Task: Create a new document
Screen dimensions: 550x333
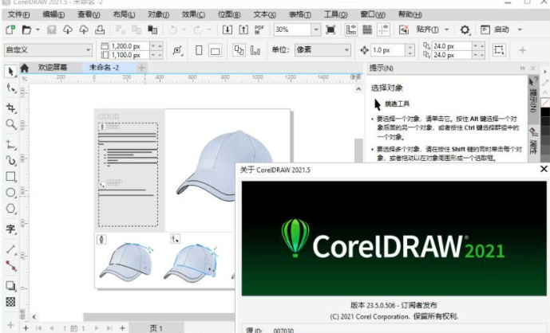Action: coord(10,29)
